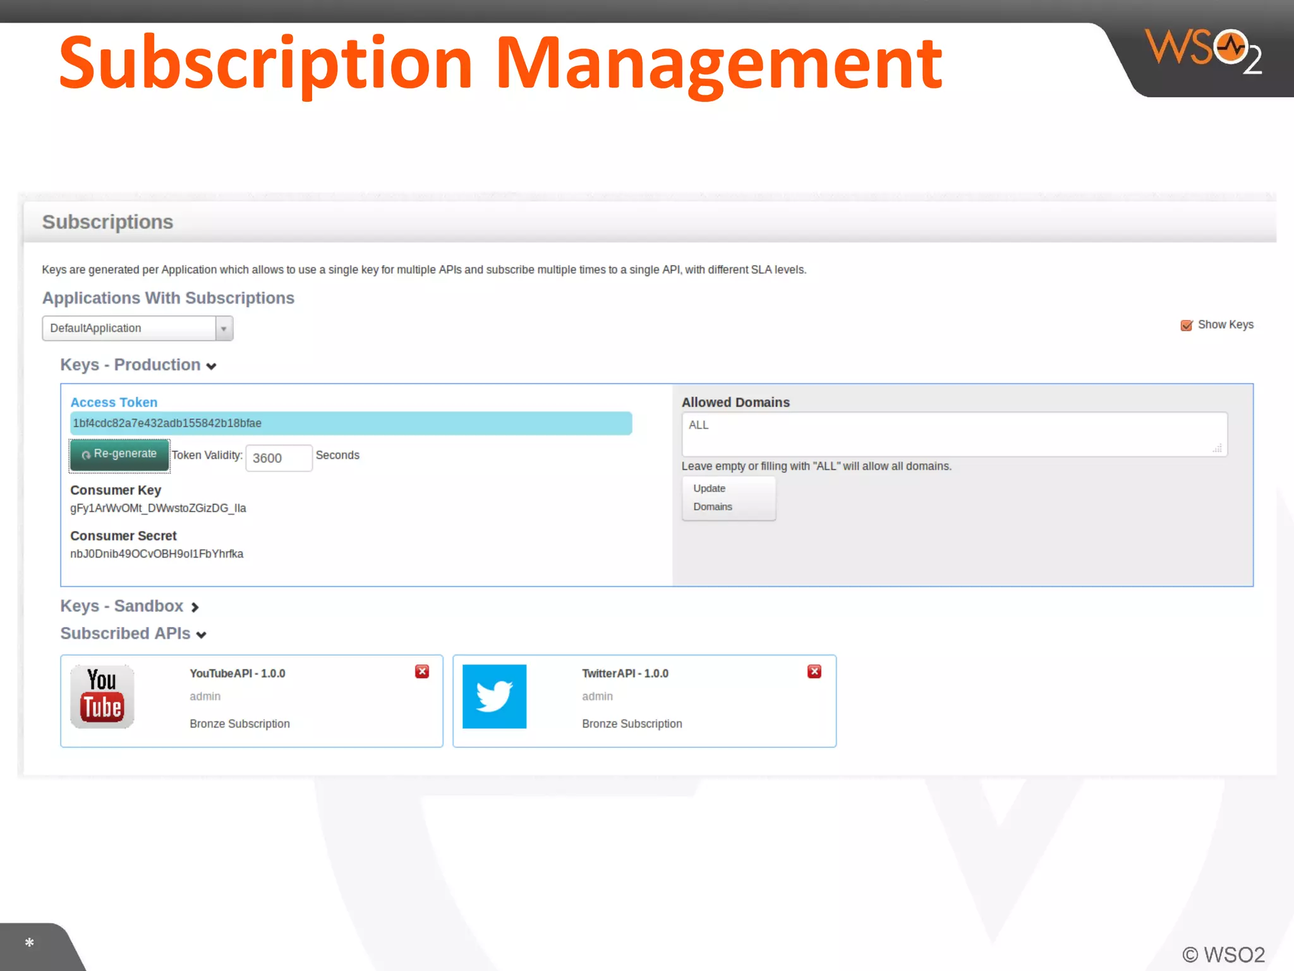Click the Access Token heading
Image resolution: width=1294 pixels, height=971 pixels.
[114, 402]
